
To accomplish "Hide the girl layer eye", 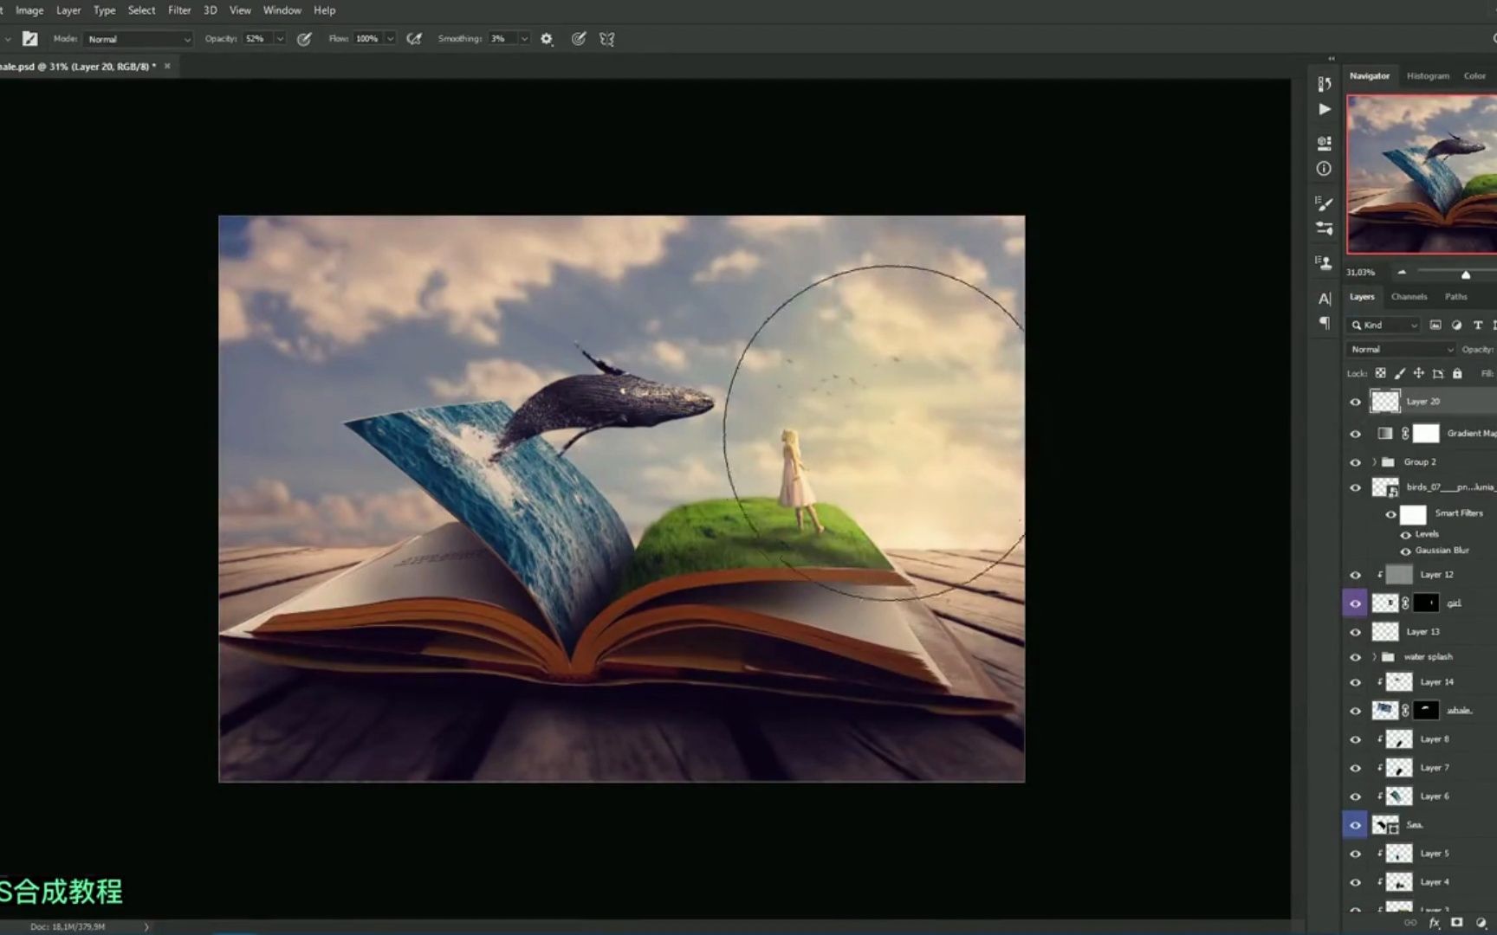I will pyautogui.click(x=1355, y=603).
